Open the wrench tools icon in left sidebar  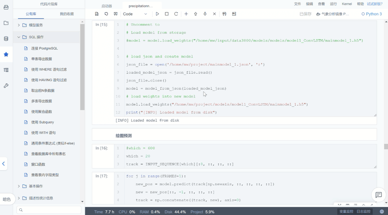pyautogui.click(x=6, y=86)
